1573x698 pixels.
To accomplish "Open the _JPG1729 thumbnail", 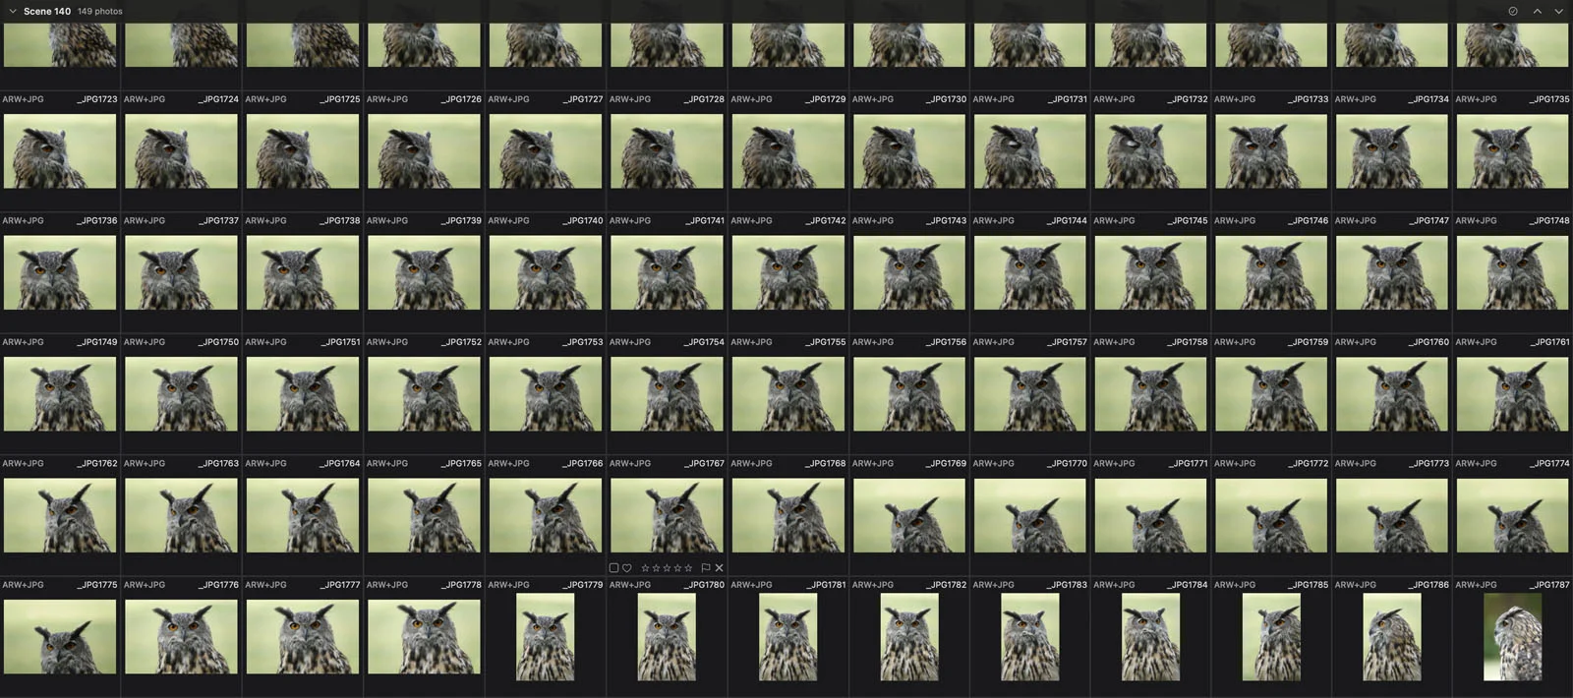I will [x=787, y=151].
